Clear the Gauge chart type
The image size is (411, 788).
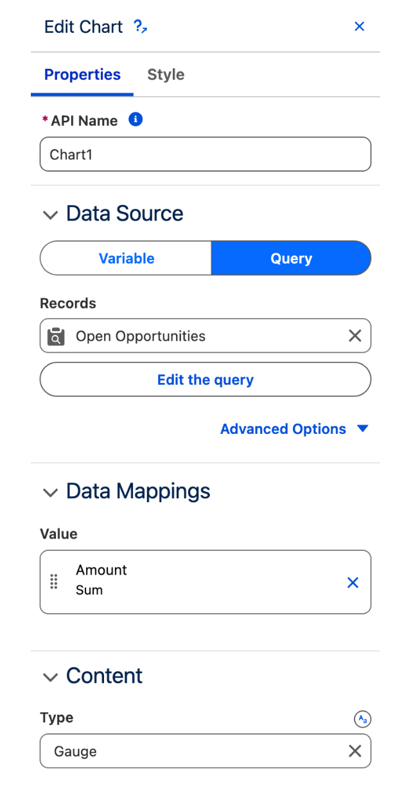coord(354,751)
